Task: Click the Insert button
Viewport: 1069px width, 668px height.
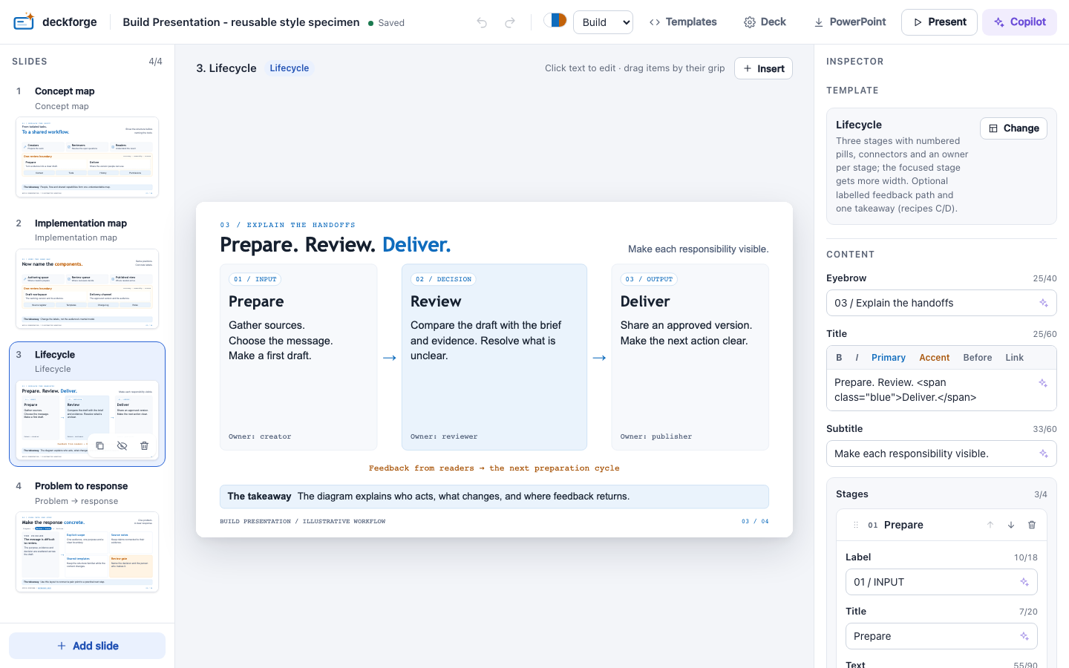Action: [763, 68]
